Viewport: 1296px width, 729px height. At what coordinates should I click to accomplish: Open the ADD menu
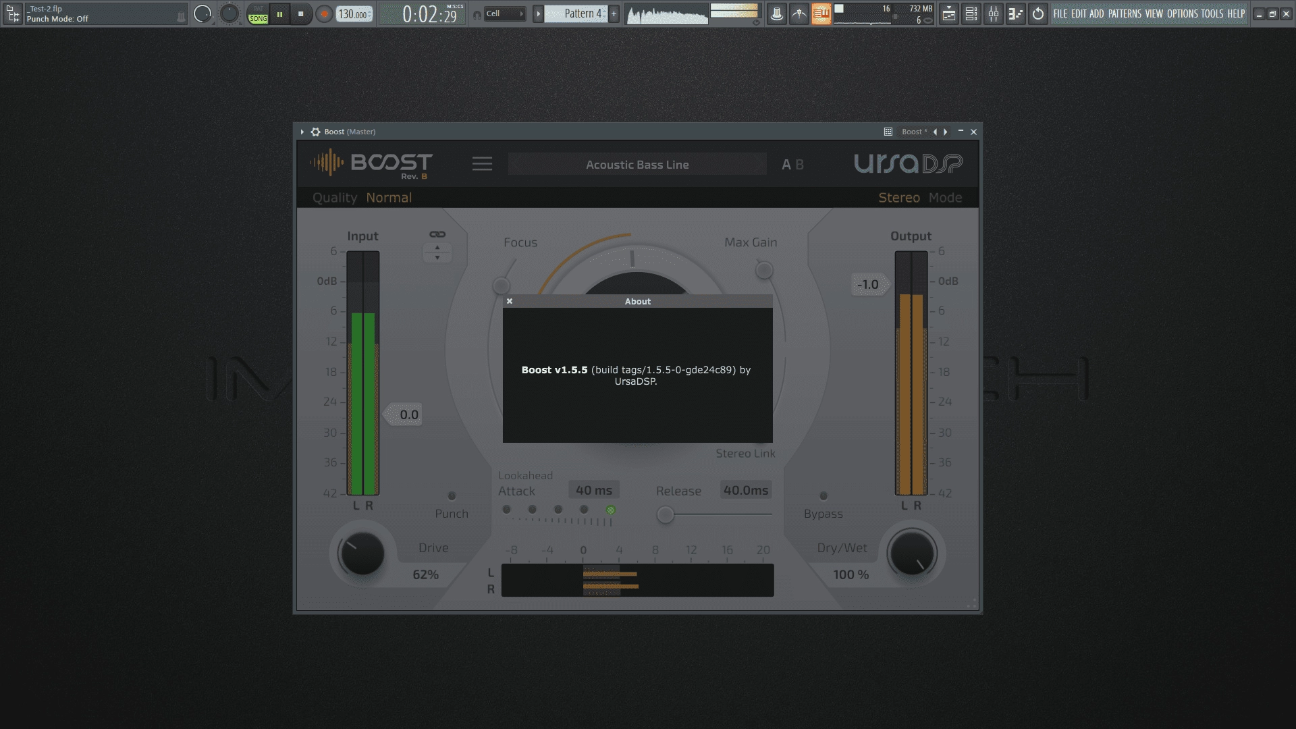1097,13
